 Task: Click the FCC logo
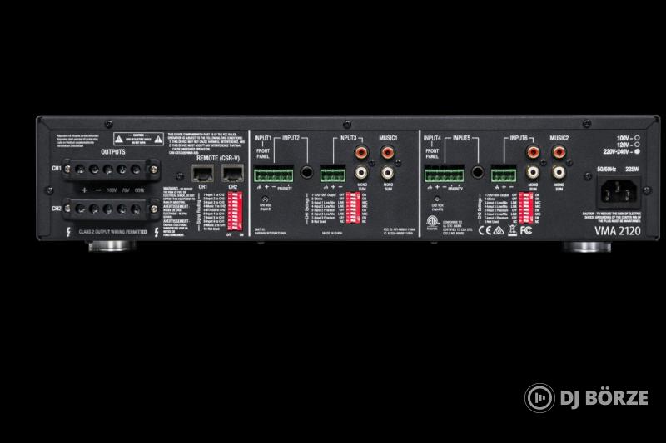coord(526,230)
